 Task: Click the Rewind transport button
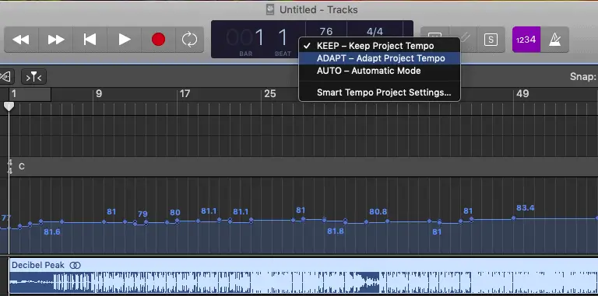(21, 40)
